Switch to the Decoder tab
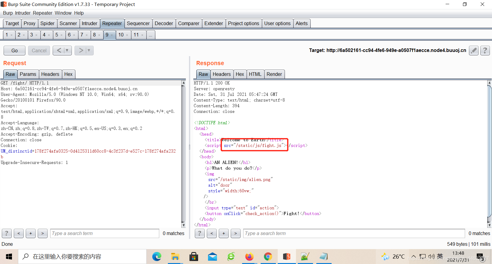Image resolution: width=492 pixels, height=264 pixels. click(x=164, y=23)
